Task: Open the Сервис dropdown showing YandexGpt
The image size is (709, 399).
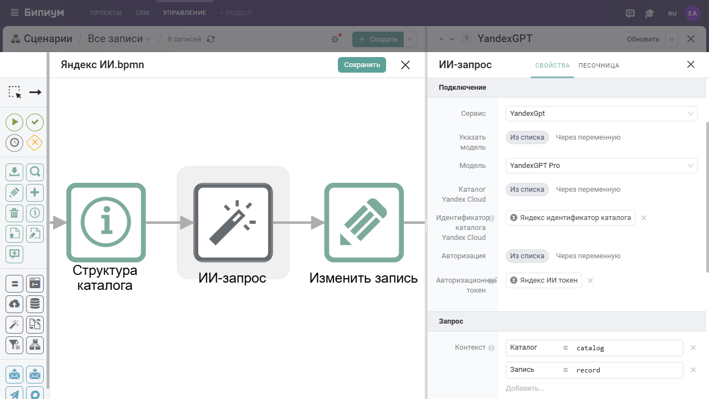Action: tap(602, 114)
